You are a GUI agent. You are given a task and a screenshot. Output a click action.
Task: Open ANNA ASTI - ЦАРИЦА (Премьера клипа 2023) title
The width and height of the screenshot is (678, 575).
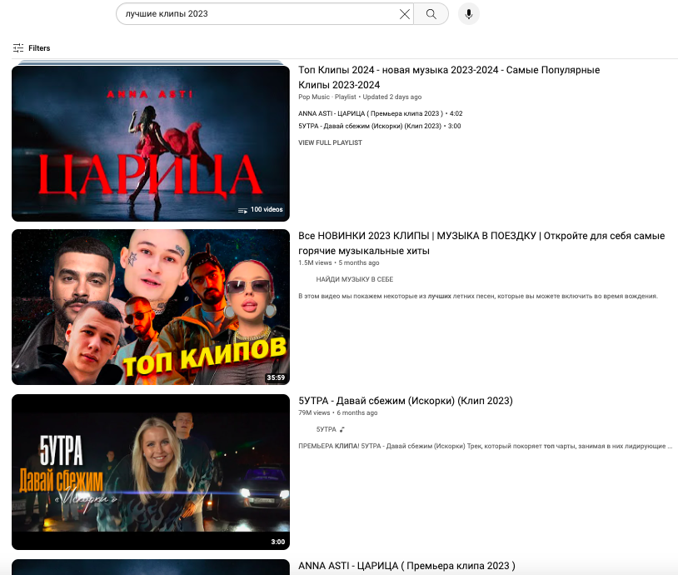[407, 566]
